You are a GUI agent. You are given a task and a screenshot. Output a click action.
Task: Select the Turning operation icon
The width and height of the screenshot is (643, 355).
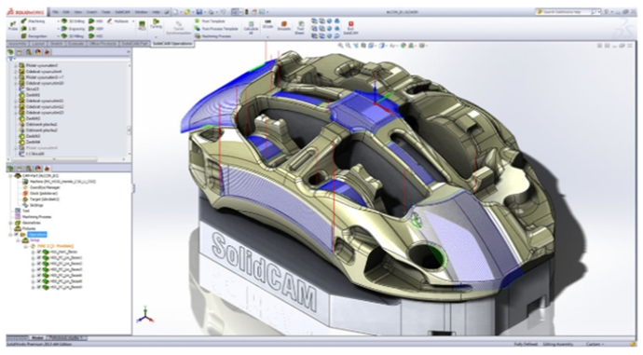[156, 24]
